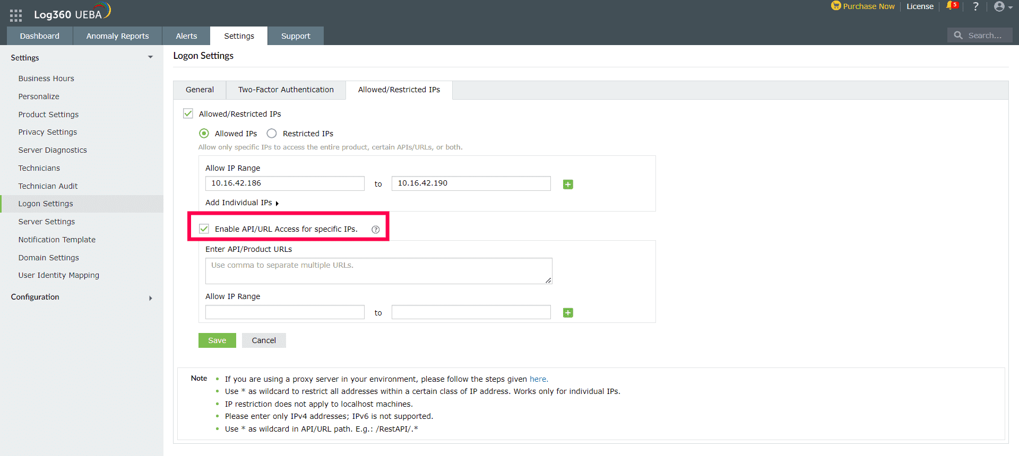
Task: Open Notification Template
Action: pyautogui.click(x=57, y=240)
